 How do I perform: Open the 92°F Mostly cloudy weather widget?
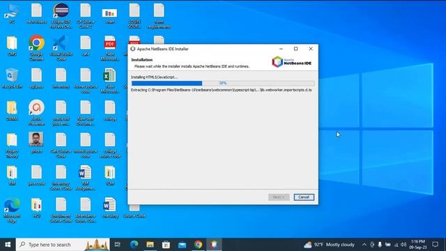(x=329, y=245)
